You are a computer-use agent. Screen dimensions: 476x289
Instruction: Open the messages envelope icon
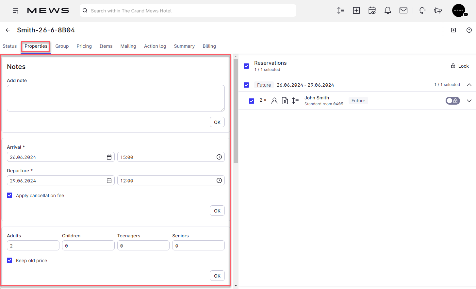coord(403,10)
